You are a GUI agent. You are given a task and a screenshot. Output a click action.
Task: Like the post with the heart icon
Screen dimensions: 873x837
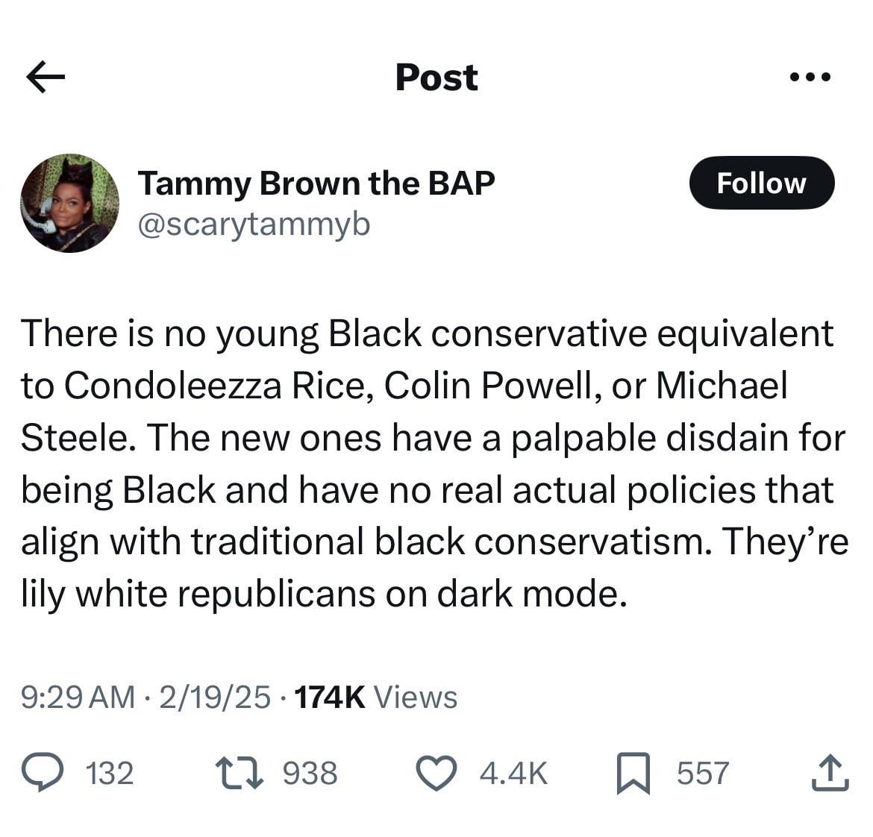(x=435, y=773)
